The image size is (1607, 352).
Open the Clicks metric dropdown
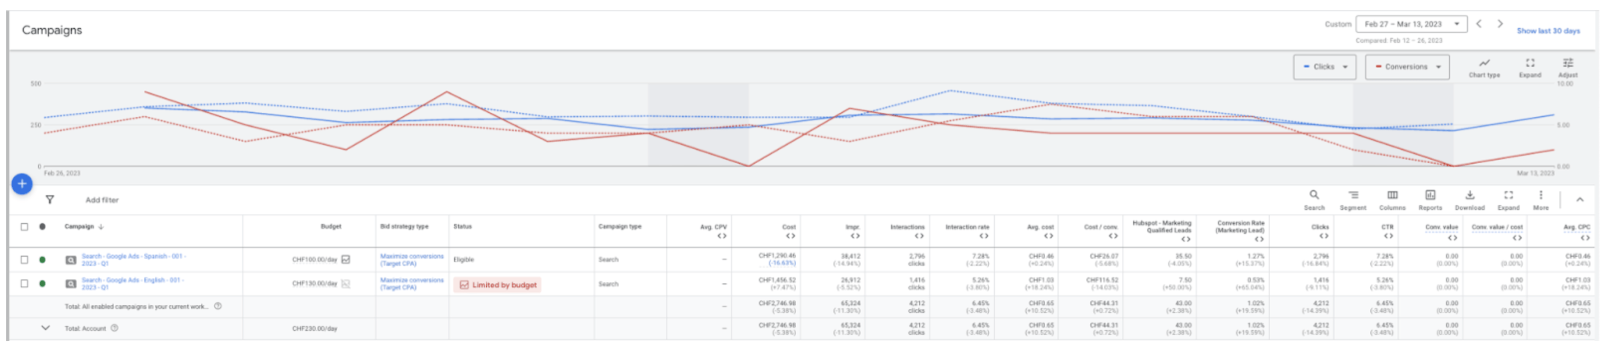click(1325, 67)
